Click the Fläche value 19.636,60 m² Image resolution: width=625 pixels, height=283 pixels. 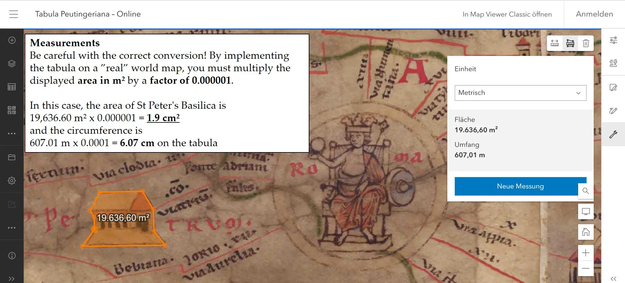476,130
